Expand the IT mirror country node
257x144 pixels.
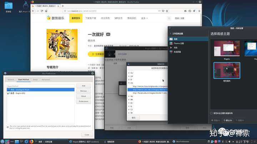pyautogui.click(x=129, y=80)
